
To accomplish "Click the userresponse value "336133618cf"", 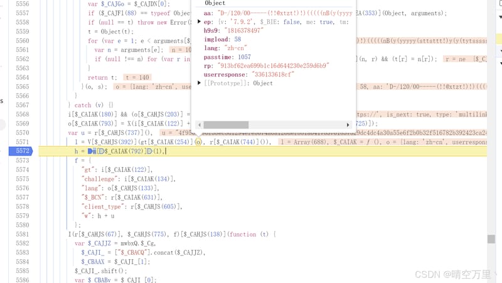I will tap(273, 75).
